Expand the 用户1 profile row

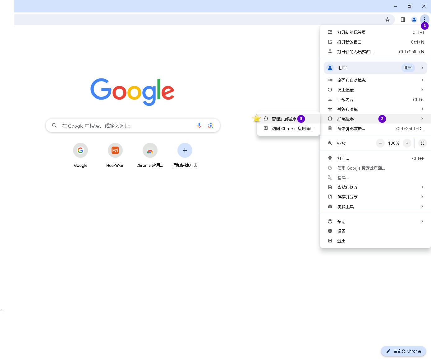(x=375, y=68)
